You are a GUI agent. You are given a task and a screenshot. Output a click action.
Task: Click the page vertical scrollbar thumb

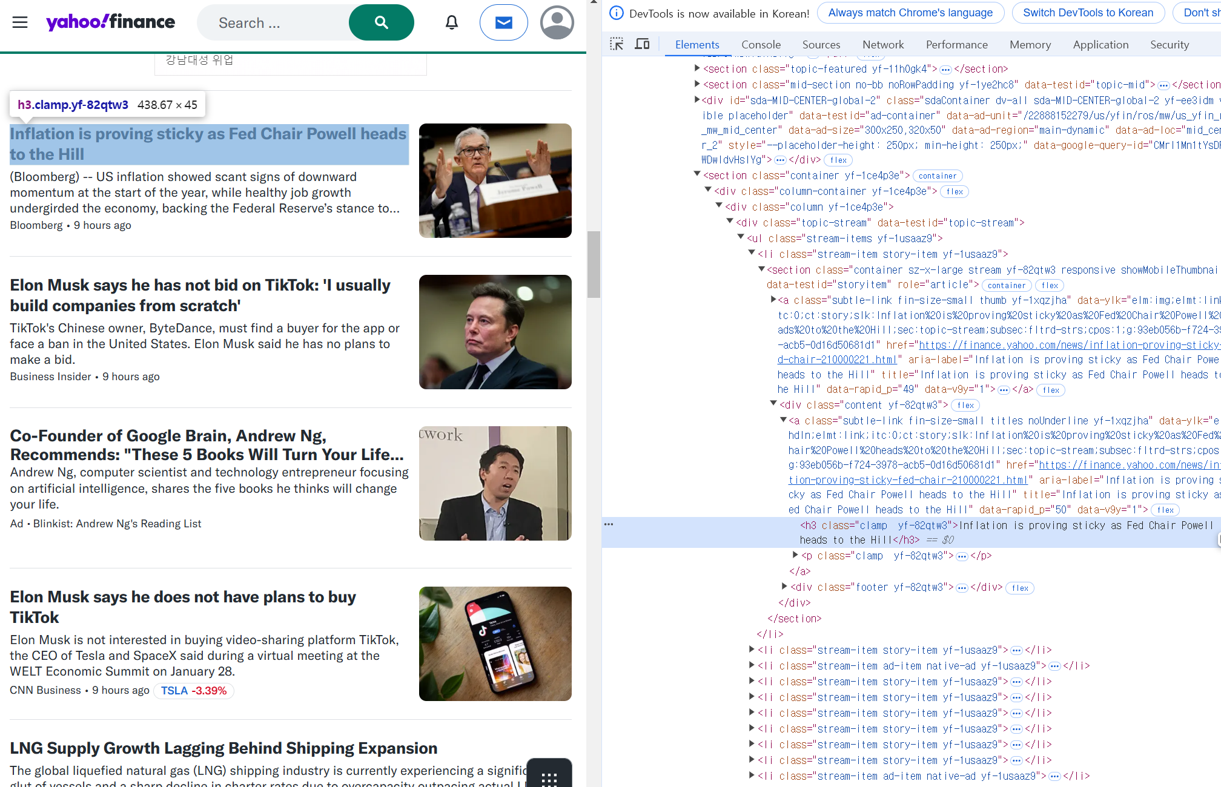point(594,265)
